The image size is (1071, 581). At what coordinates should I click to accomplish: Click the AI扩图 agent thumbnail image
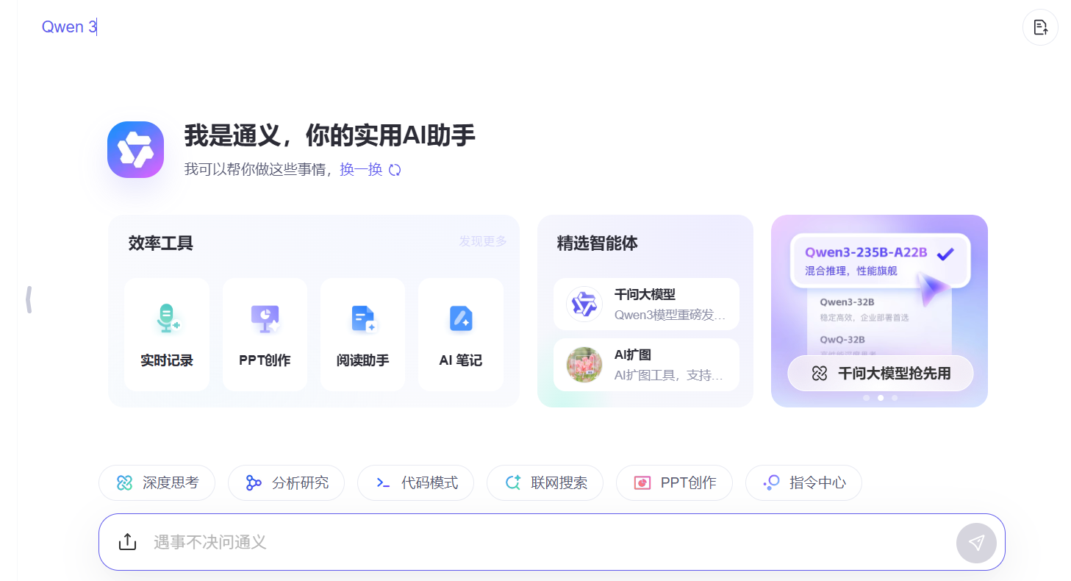pyautogui.click(x=584, y=365)
